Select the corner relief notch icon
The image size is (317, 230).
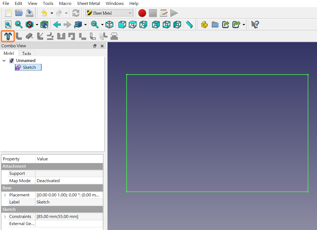pos(61,36)
